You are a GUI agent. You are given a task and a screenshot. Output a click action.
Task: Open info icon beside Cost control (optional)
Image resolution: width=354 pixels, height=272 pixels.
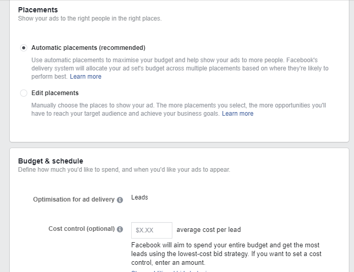[120, 229]
